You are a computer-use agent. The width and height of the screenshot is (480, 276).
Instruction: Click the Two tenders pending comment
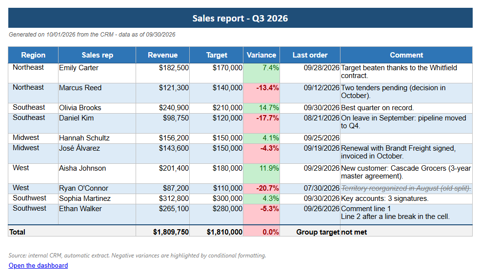click(x=406, y=93)
